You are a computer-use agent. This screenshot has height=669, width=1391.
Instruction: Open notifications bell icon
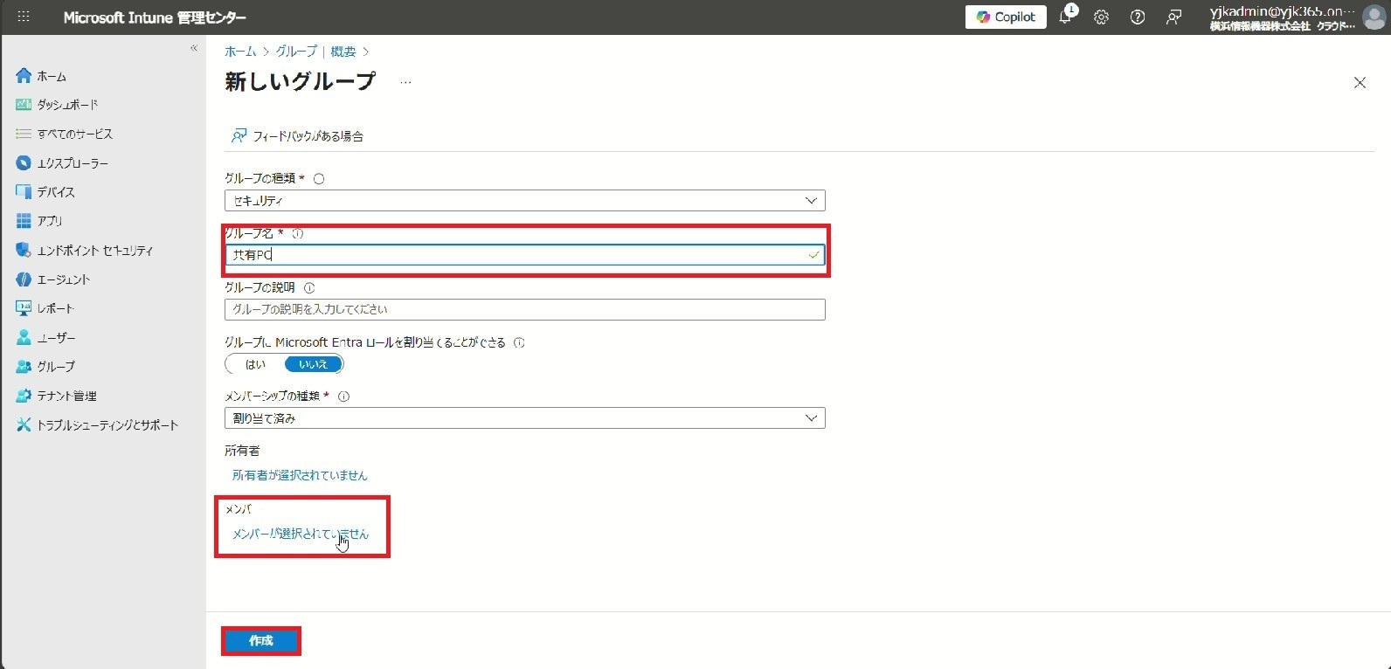[x=1065, y=17]
